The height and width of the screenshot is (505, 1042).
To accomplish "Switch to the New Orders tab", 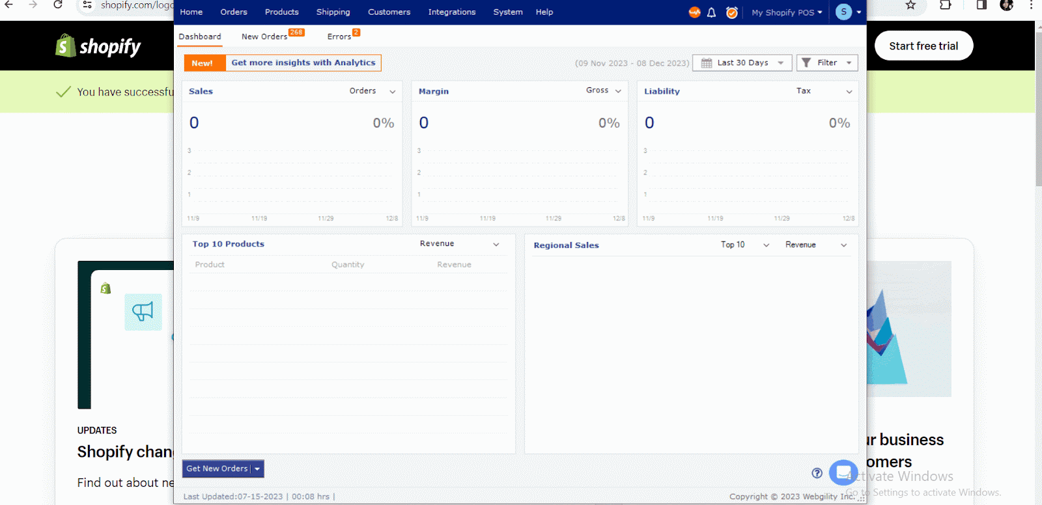I will click(265, 36).
